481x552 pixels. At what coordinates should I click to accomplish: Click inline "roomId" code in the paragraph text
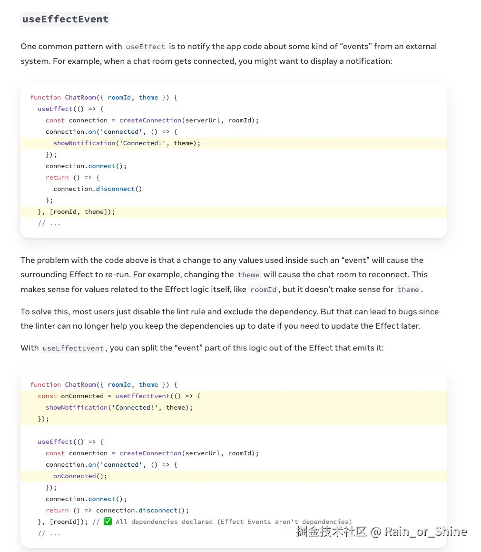(264, 290)
